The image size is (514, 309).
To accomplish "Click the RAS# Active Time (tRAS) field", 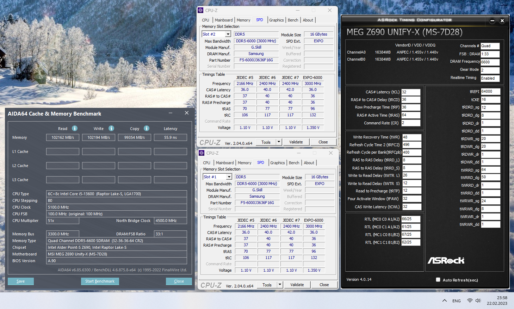I will point(411,115).
